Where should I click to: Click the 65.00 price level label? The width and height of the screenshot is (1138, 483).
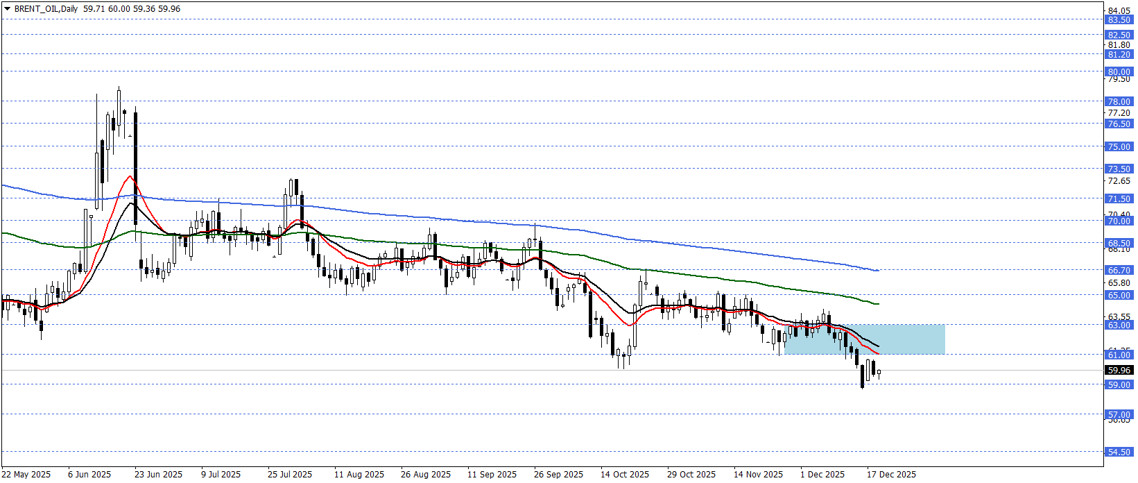pos(1119,295)
